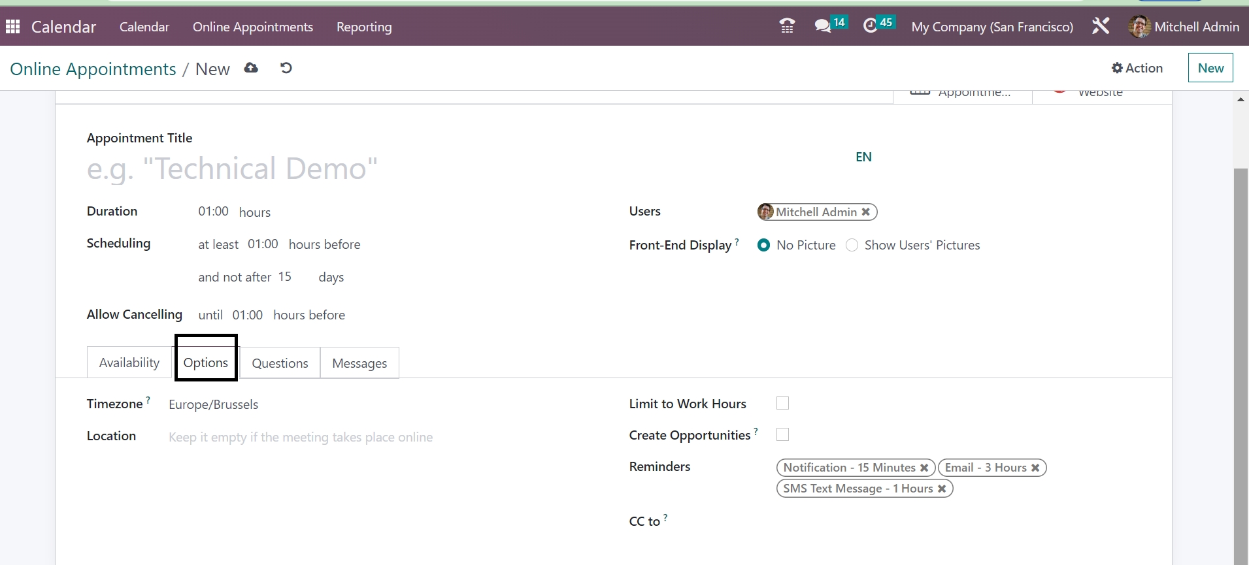Enable Limit to Work Hours checkbox
The width and height of the screenshot is (1249, 565).
782,404
